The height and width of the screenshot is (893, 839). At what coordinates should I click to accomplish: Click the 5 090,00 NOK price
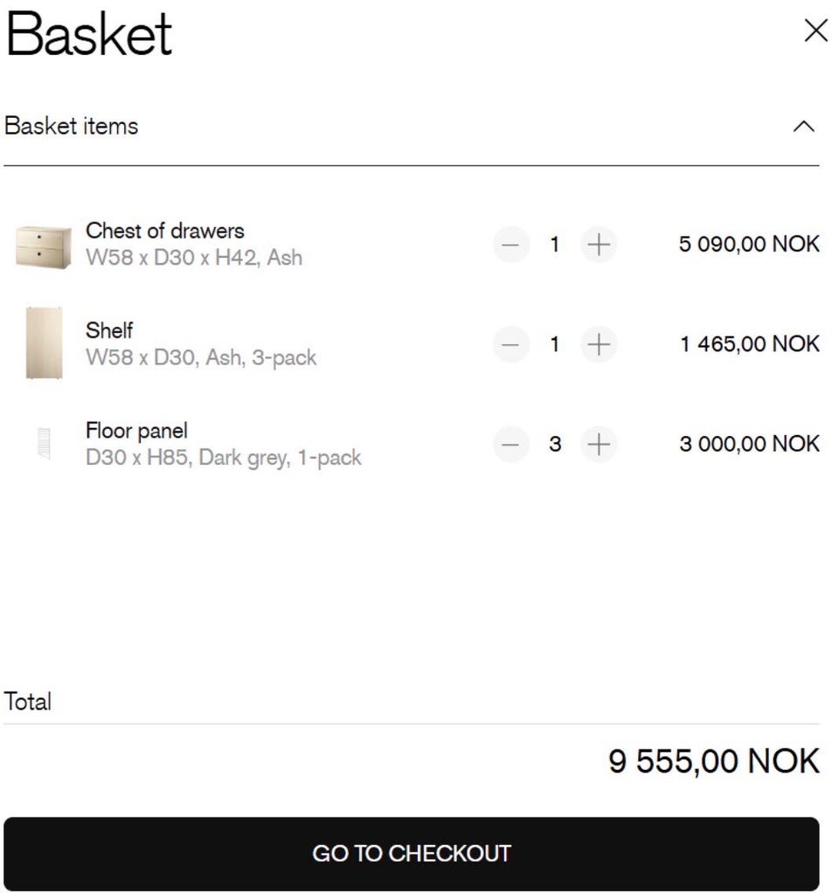click(x=749, y=244)
